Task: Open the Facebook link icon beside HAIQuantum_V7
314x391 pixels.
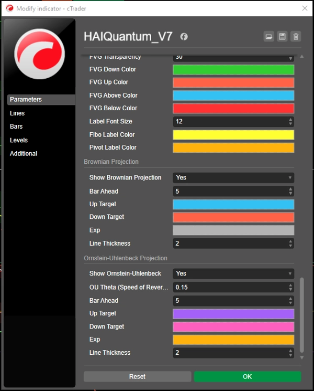Action: [x=184, y=37]
